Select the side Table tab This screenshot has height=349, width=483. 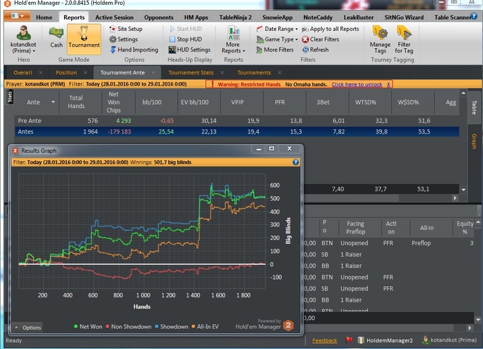tap(475, 107)
